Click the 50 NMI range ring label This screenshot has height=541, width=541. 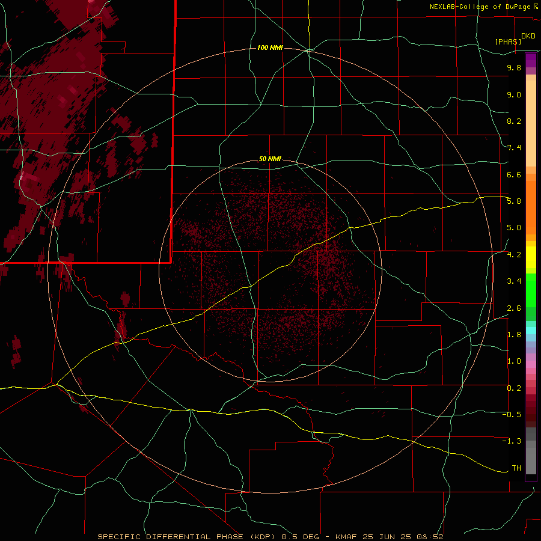pyautogui.click(x=270, y=159)
